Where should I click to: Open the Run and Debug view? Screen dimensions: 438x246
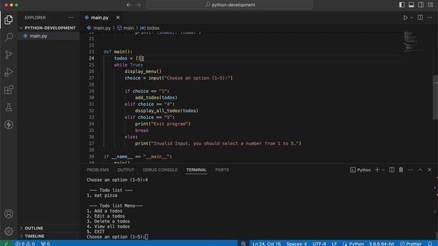point(9,72)
